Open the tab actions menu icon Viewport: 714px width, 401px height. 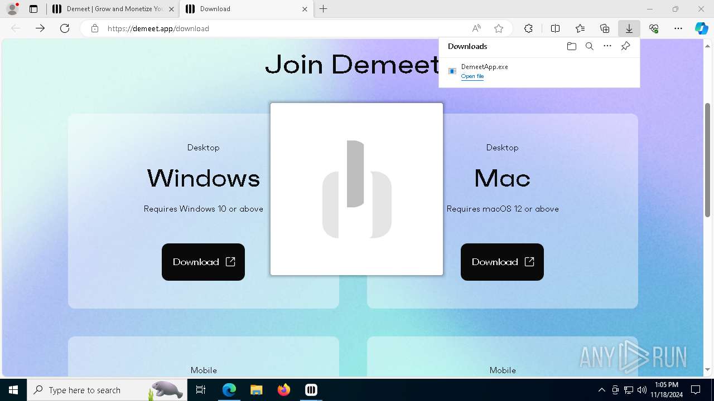click(x=33, y=9)
